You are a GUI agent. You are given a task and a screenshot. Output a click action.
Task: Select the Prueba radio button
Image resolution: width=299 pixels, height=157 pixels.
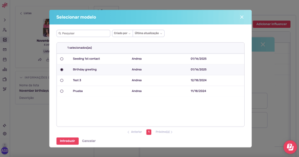[x=62, y=91]
